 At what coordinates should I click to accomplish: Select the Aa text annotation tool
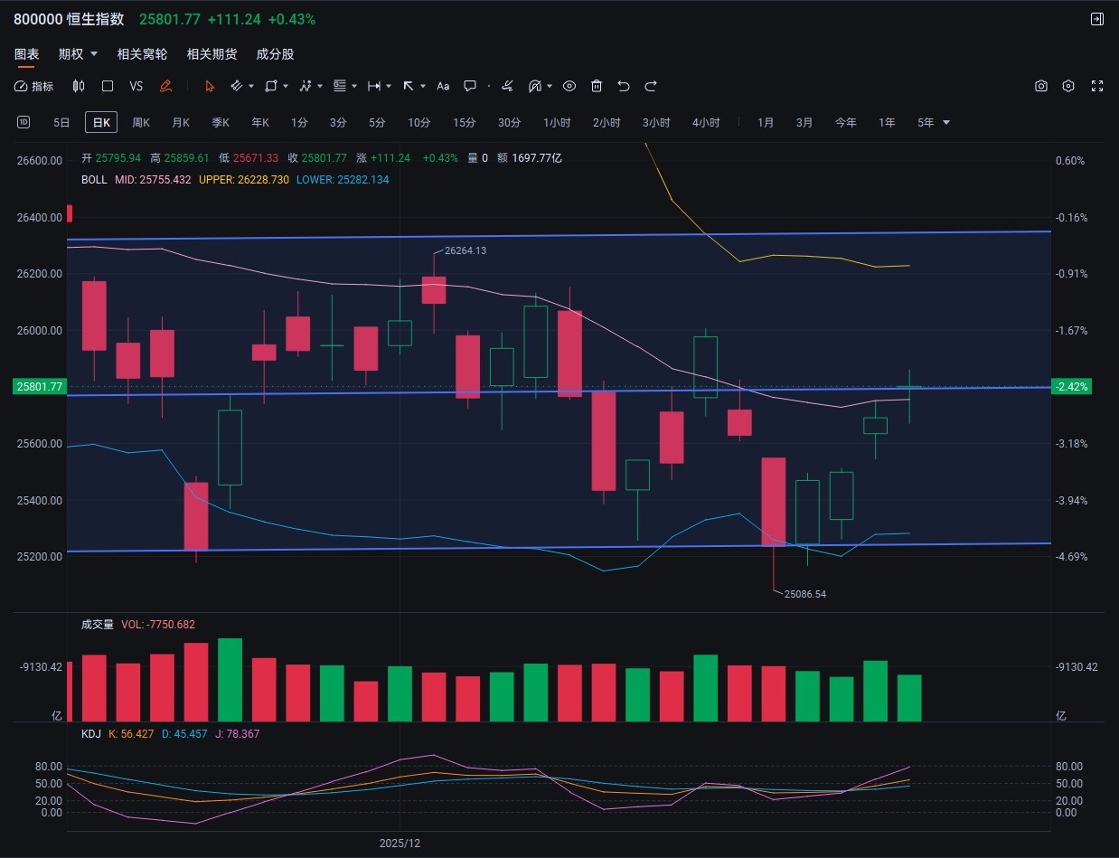tap(443, 86)
